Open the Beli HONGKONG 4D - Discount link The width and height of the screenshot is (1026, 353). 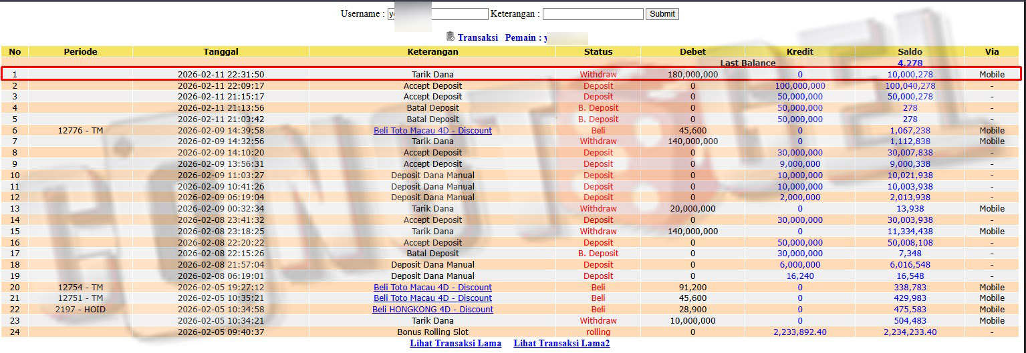click(432, 310)
